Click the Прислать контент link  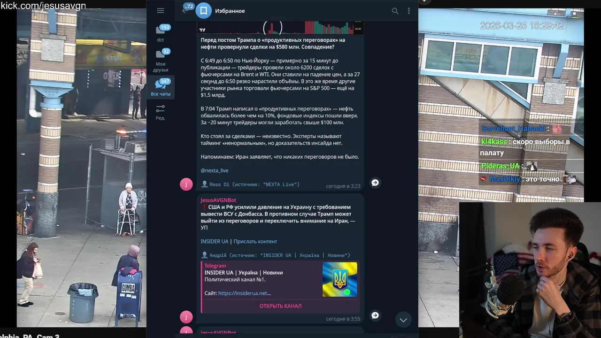point(255,241)
